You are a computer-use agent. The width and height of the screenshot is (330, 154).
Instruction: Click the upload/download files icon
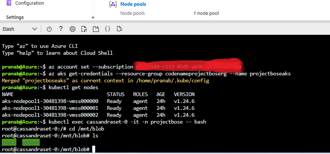(84, 29)
